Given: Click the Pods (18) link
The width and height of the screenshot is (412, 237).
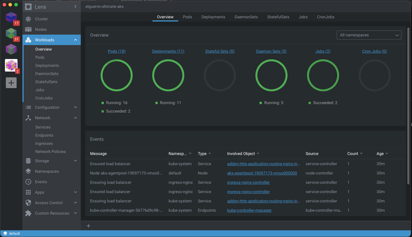Looking at the screenshot, I should coord(117,51).
